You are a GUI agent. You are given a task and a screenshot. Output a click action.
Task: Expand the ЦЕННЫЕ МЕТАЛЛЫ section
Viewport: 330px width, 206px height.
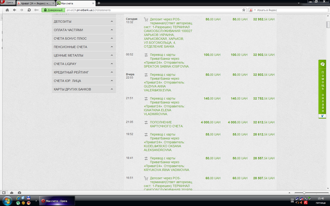click(x=84, y=55)
